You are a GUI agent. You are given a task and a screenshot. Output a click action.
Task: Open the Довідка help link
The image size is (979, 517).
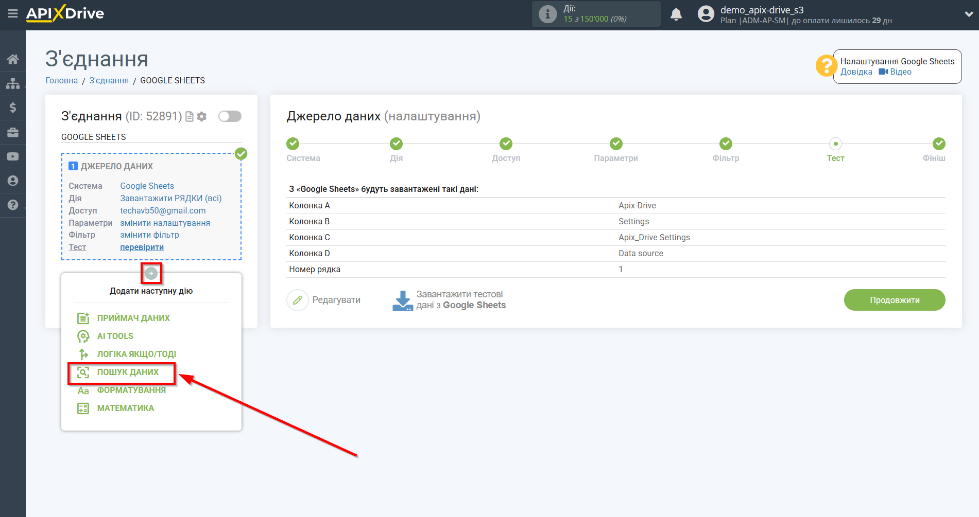click(856, 72)
